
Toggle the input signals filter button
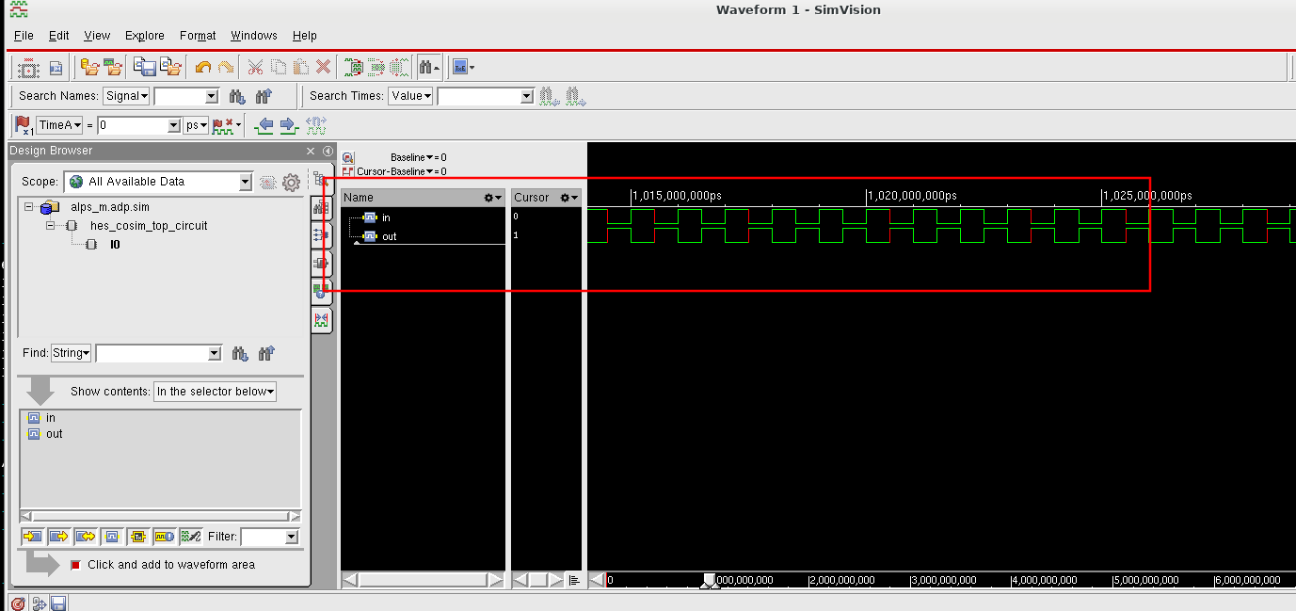33,537
